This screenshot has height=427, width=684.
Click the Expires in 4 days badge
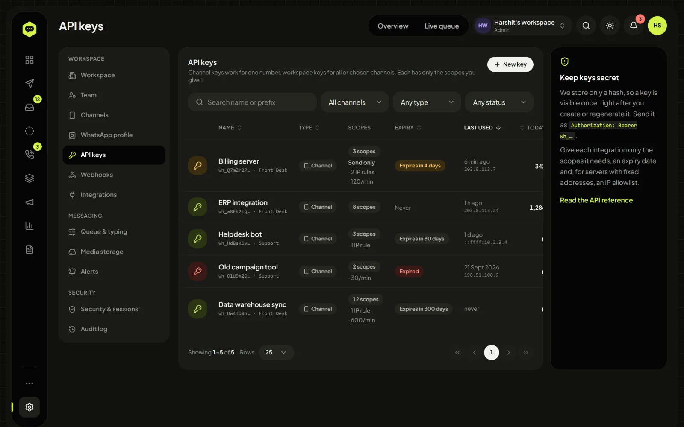[x=420, y=166]
